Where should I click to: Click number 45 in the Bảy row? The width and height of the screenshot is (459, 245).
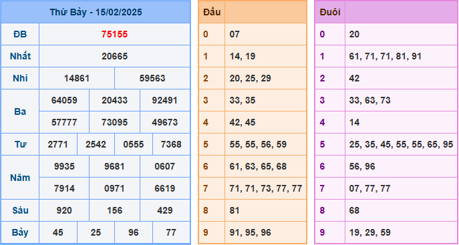coord(58,232)
